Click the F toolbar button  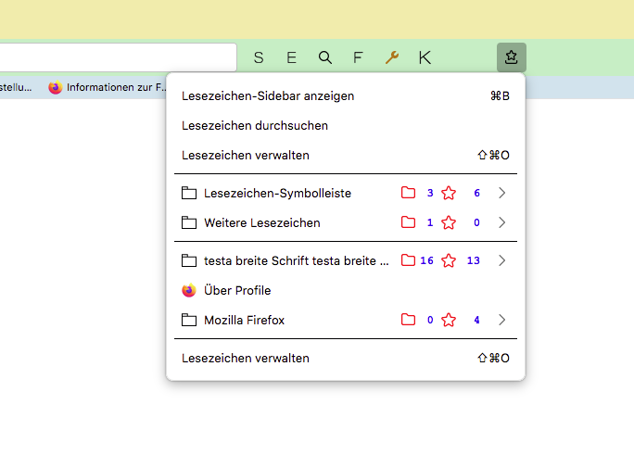coord(358,57)
